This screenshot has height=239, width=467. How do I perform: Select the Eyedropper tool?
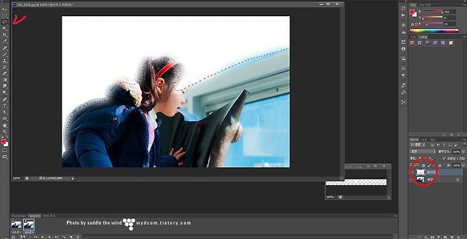coord(5,41)
